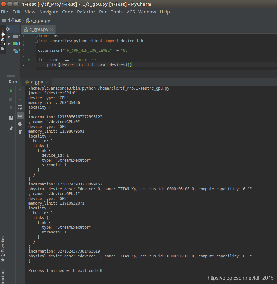The image size is (277, 284).
Task: Clear console with the trash icon
Action: (x=20, y=132)
